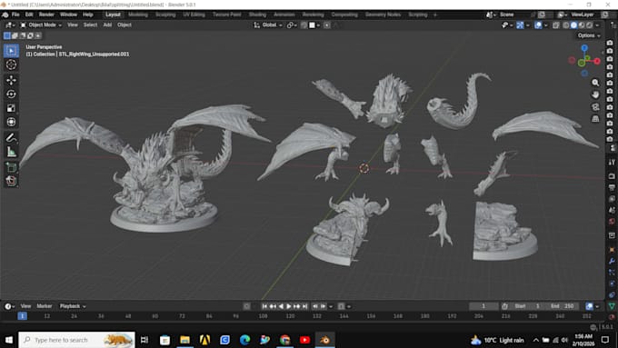618x348 pixels.
Task: Activate the Cursor tool in toolbar
Action: (x=11, y=65)
